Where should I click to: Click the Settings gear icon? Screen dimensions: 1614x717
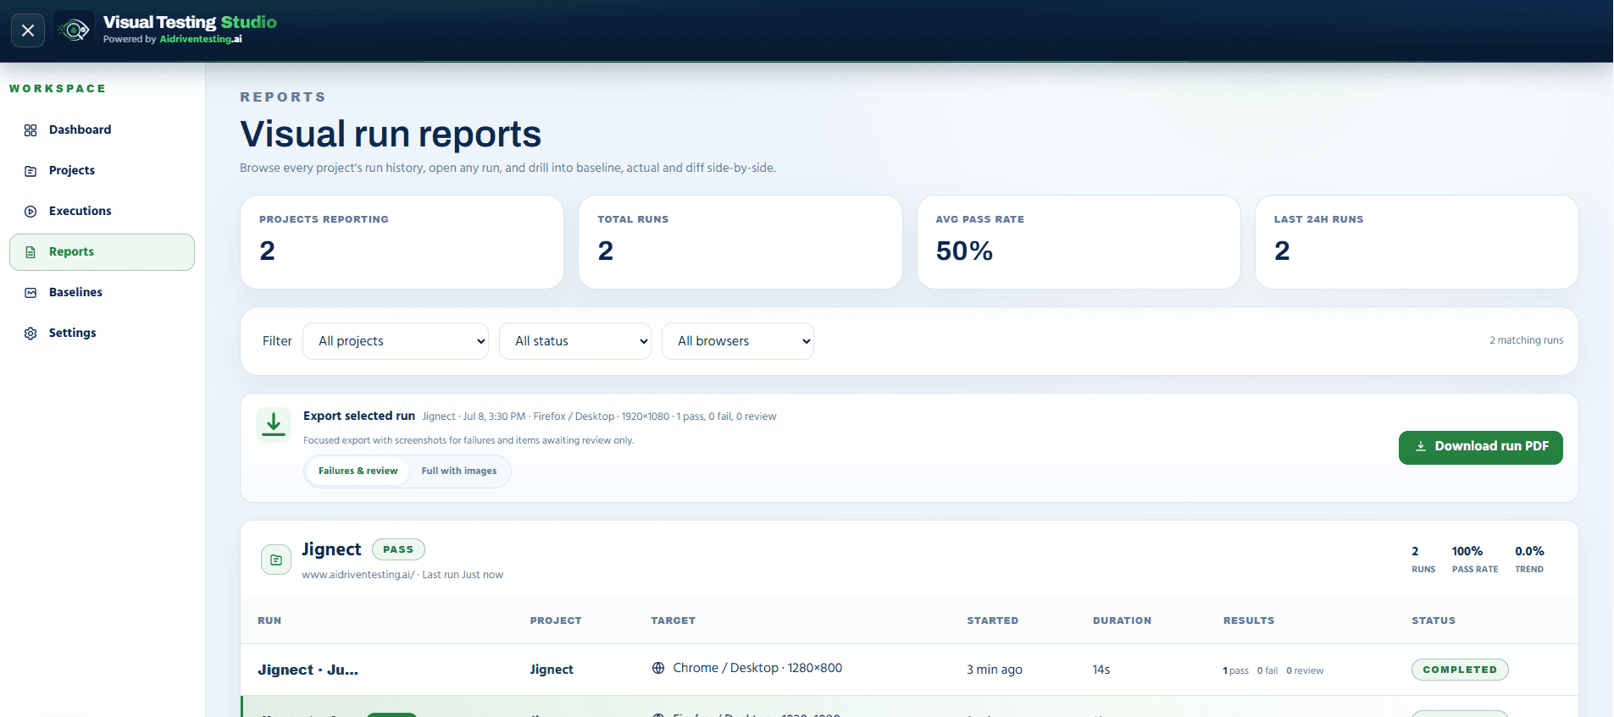[x=31, y=334]
